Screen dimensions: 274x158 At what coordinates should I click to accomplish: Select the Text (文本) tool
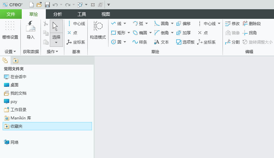tap(162, 42)
